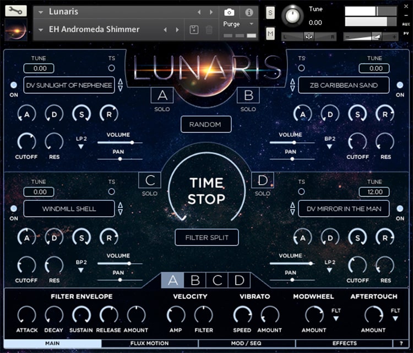Switch to the FLUX MOTION page
Screen dimensions: 413x353
coord(150,343)
